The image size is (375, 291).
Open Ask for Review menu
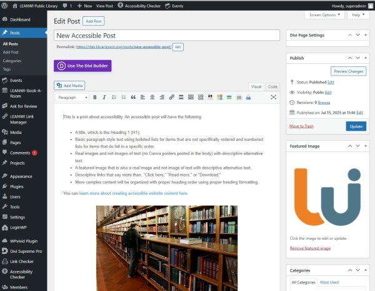point(24,106)
